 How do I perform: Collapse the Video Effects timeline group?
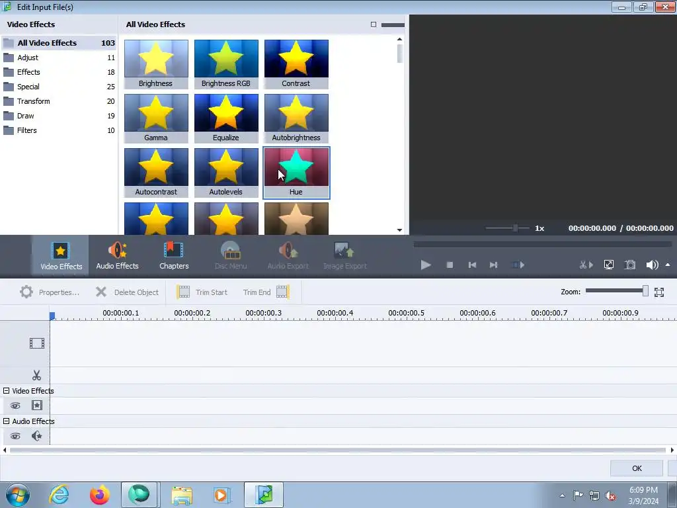(x=6, y=390)
